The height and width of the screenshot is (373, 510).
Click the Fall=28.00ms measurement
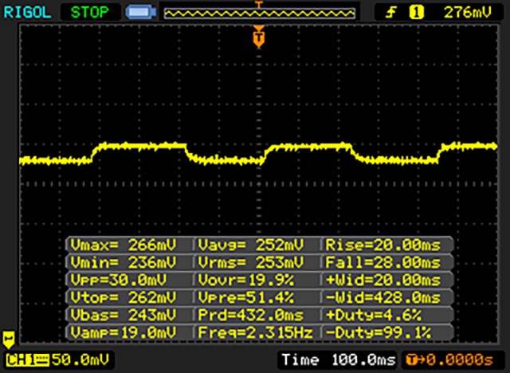[x=384, y=262]
